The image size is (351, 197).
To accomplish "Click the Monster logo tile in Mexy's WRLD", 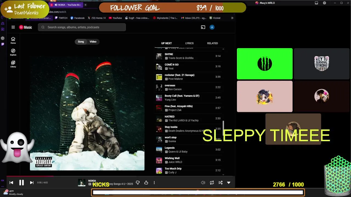I will tap(265, 64).
